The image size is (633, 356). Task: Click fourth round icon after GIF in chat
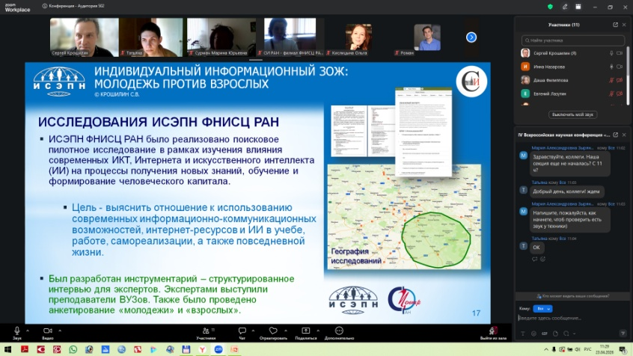(x=555, y=334)
